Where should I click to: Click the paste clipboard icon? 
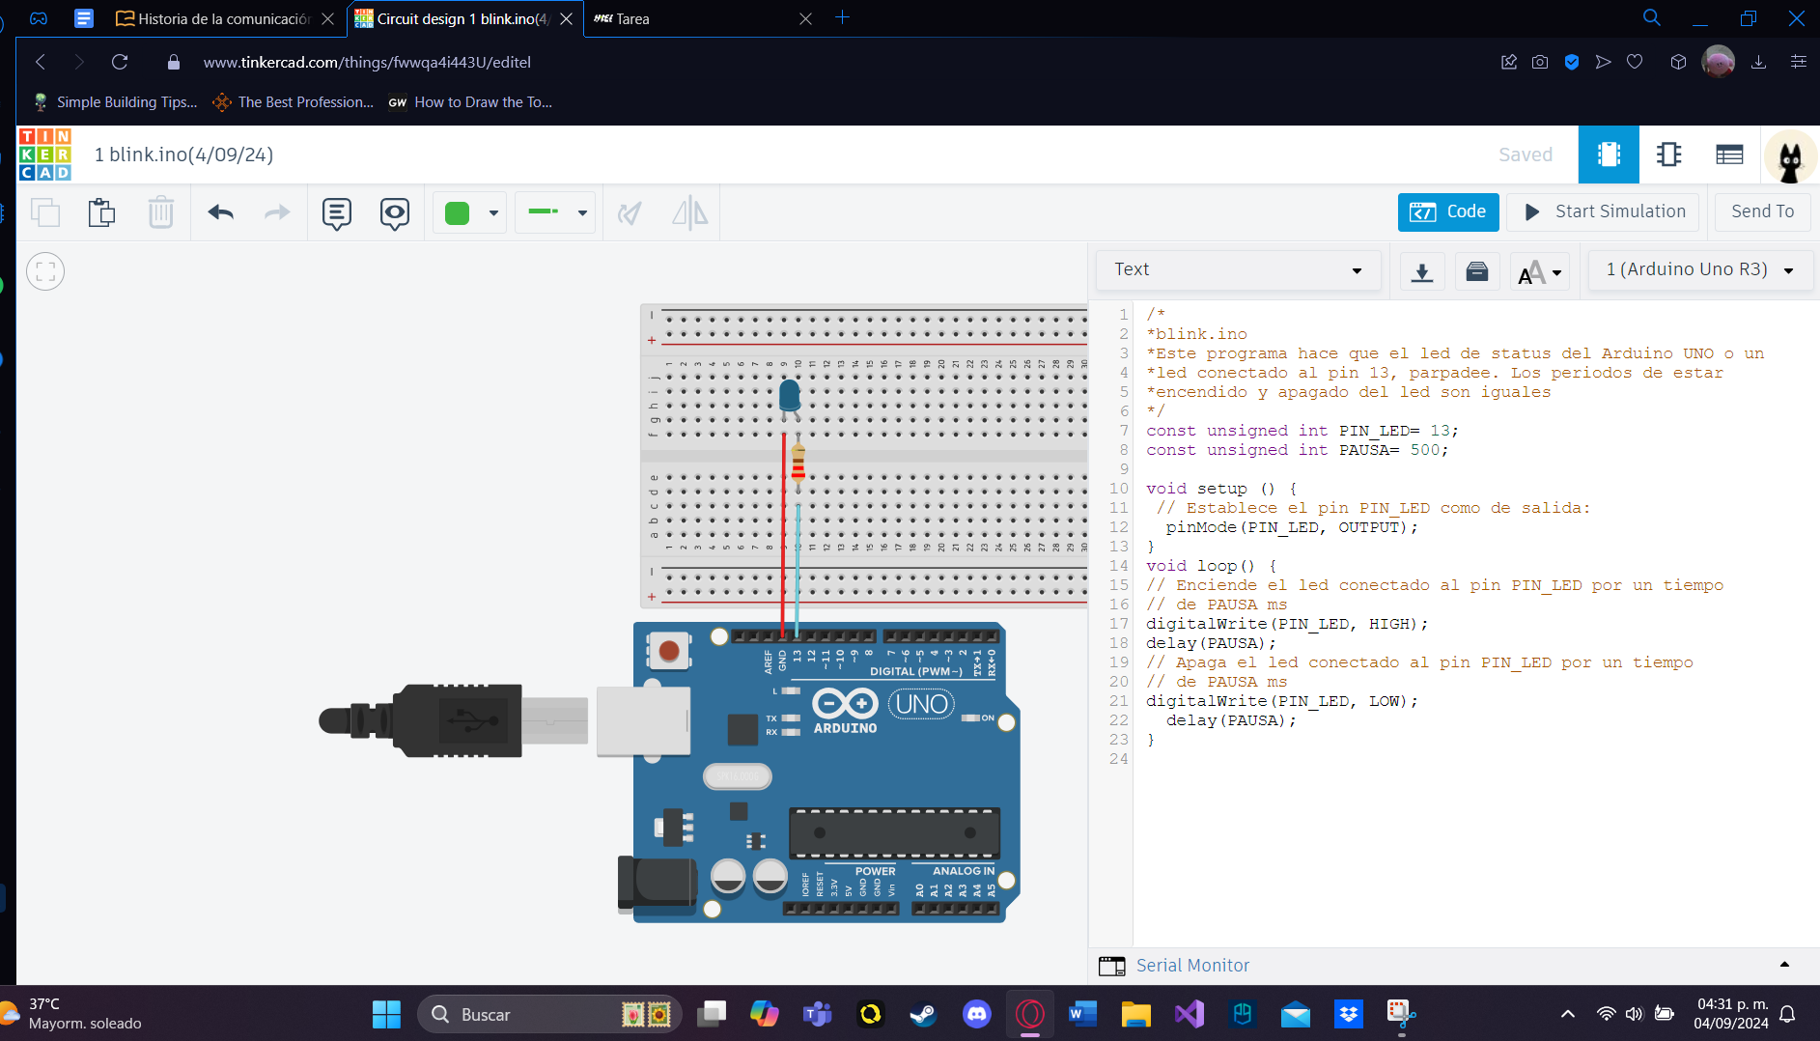click(101, 212)
